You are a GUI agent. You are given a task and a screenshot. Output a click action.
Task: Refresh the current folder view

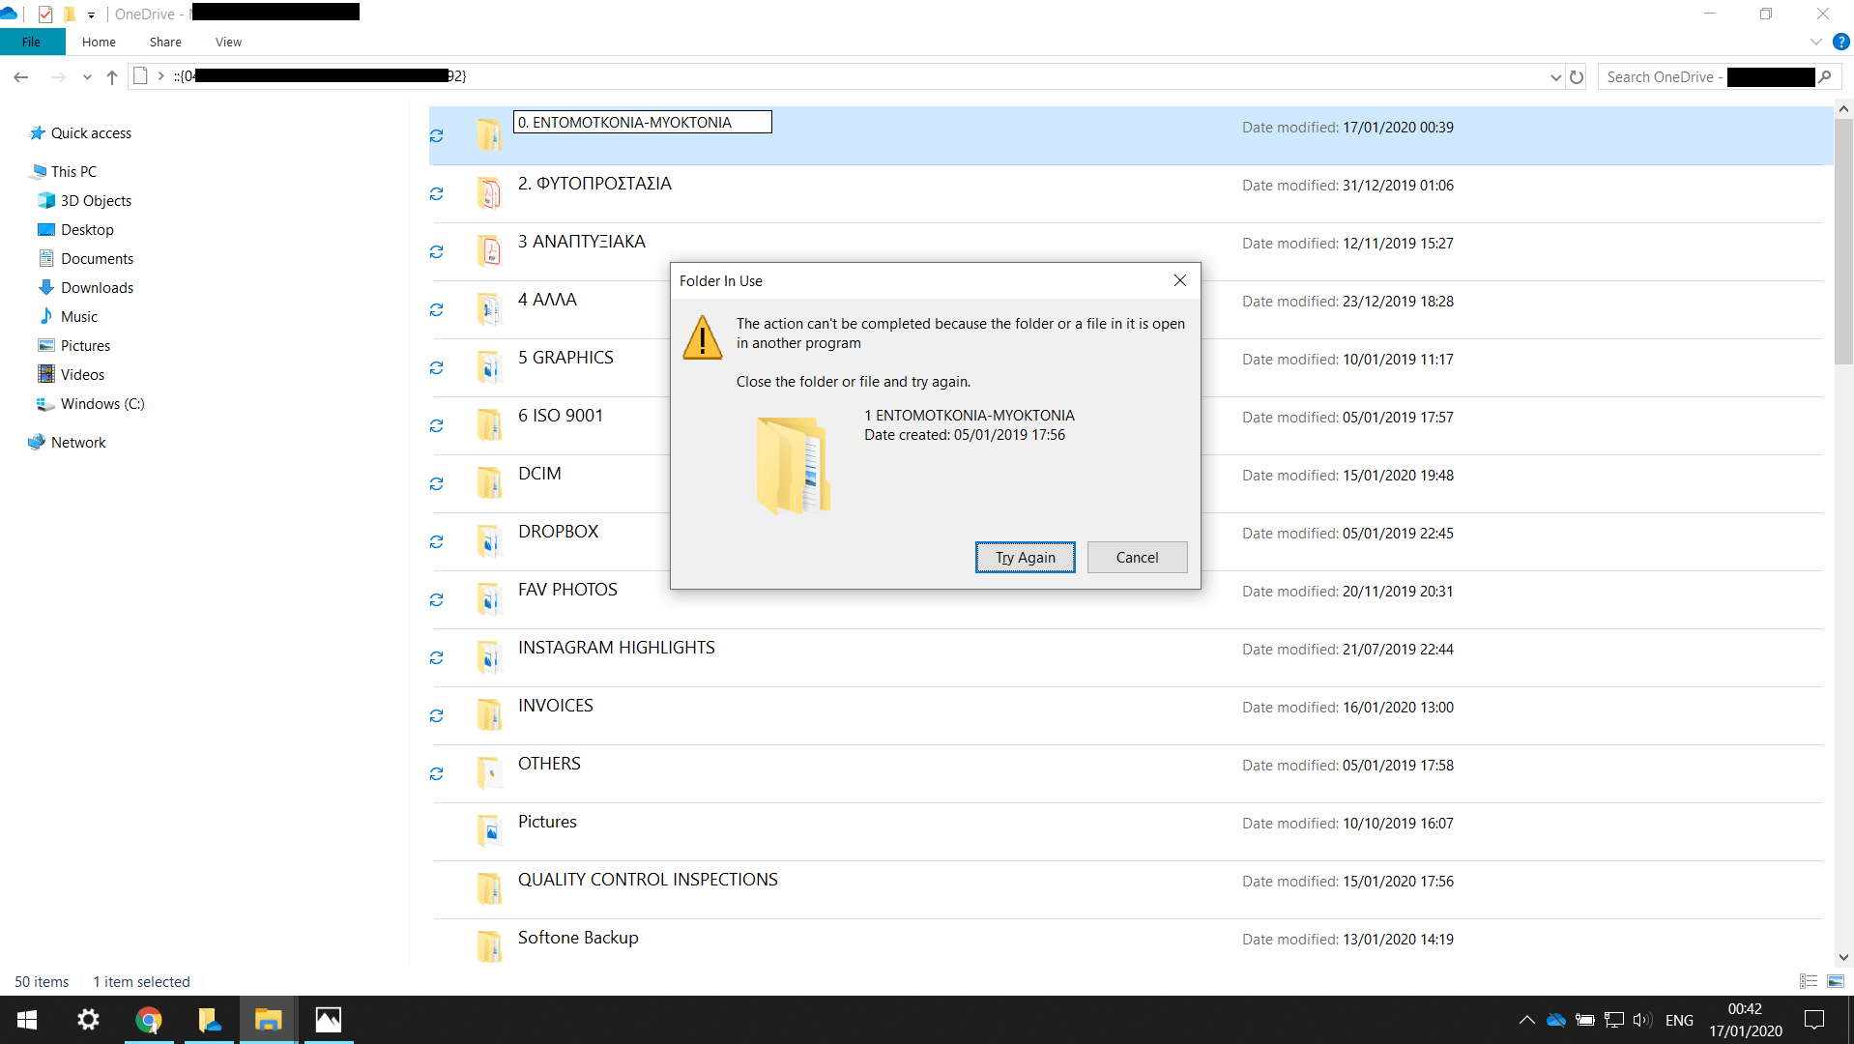tap(1577, 77)
